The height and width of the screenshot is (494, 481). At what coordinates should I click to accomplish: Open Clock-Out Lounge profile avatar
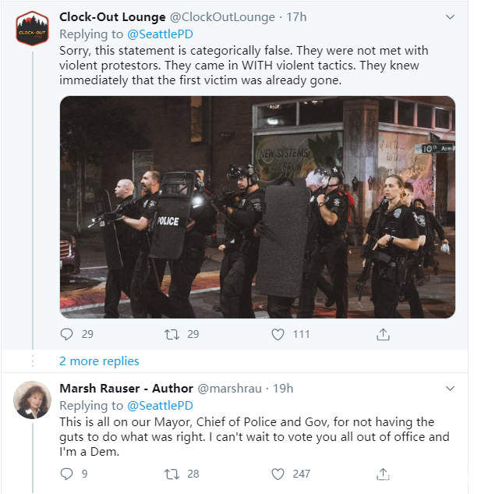pos(33,29)
